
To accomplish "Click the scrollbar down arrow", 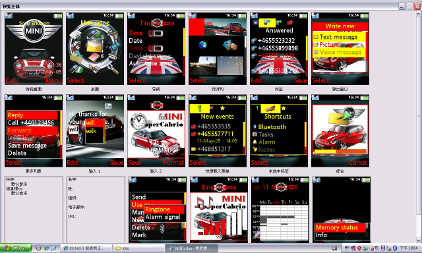I will 419,240.
